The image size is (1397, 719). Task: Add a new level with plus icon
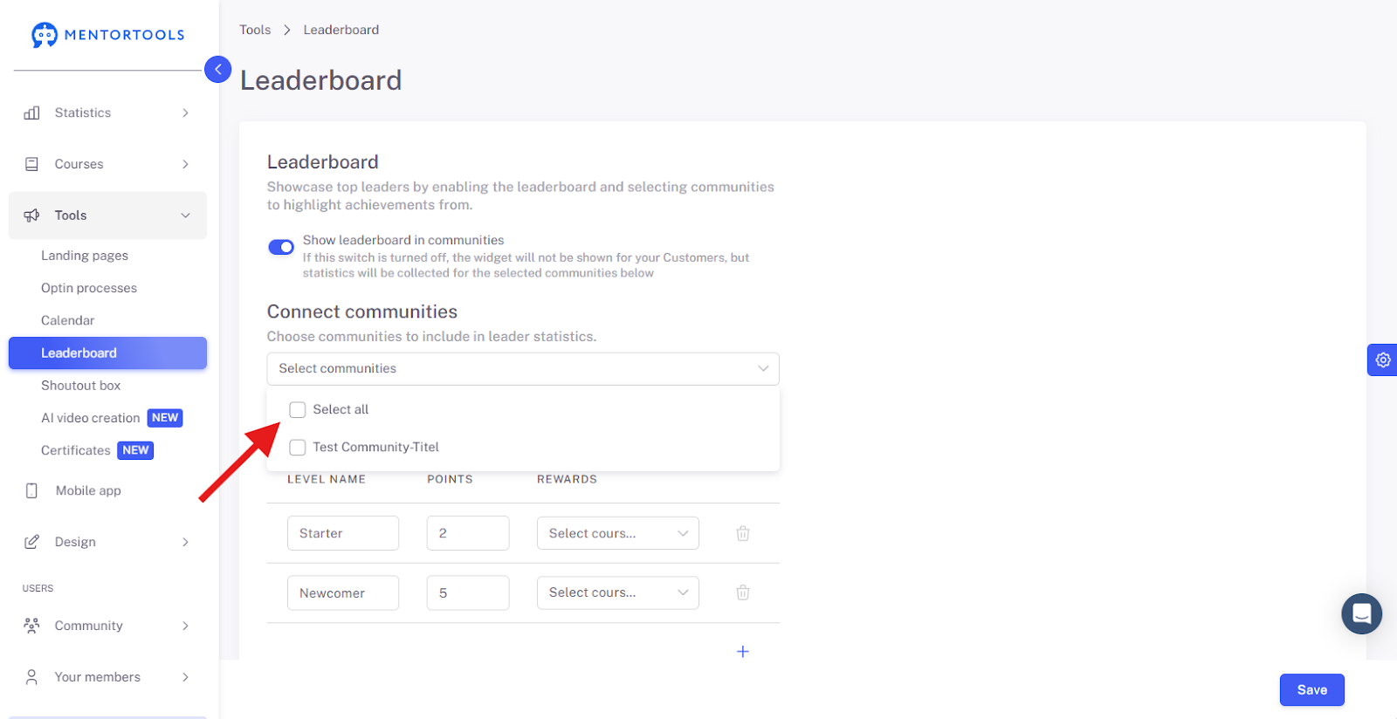click(743, 652)
